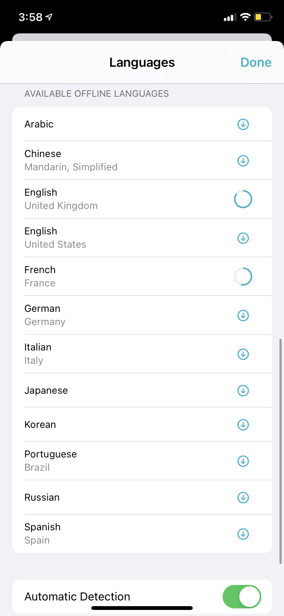Tap the vertical scrollbar indicator

click(x=280, y=451)
